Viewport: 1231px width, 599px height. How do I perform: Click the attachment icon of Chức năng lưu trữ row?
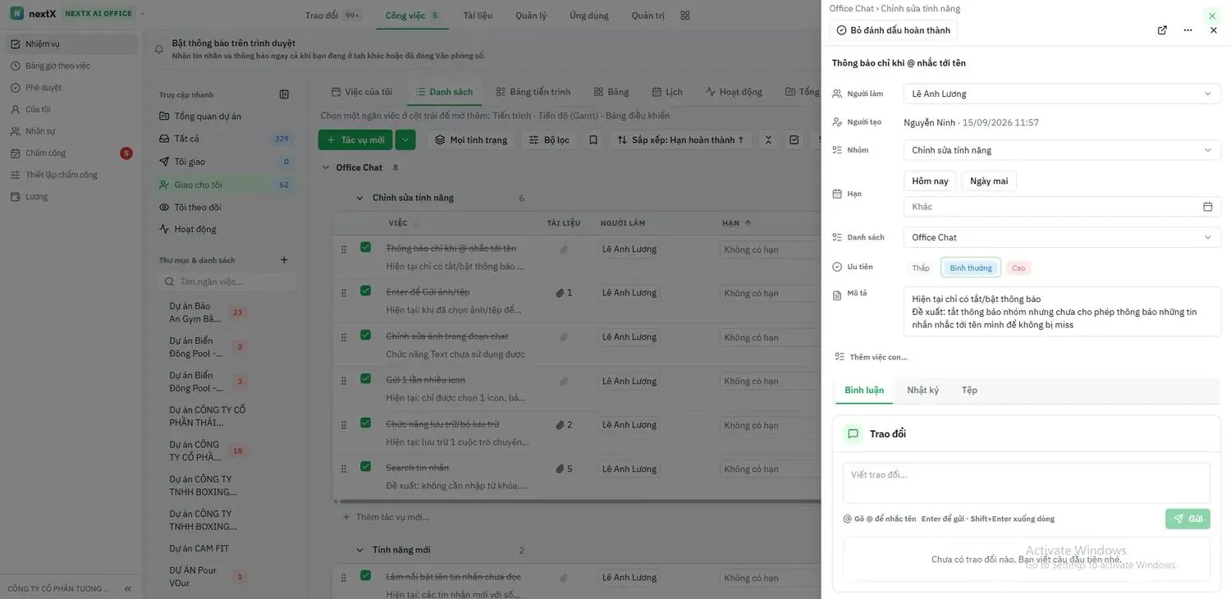[x=564, y=425]
